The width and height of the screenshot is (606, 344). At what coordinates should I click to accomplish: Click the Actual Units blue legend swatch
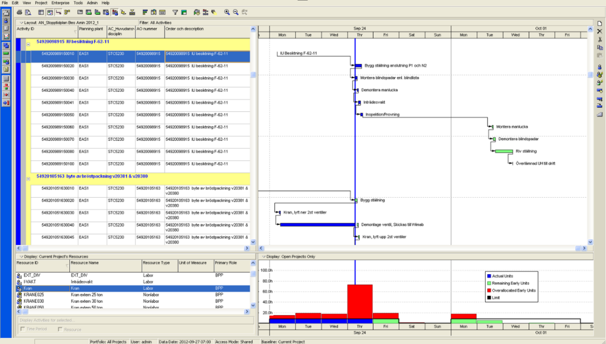tap(489, 276)
